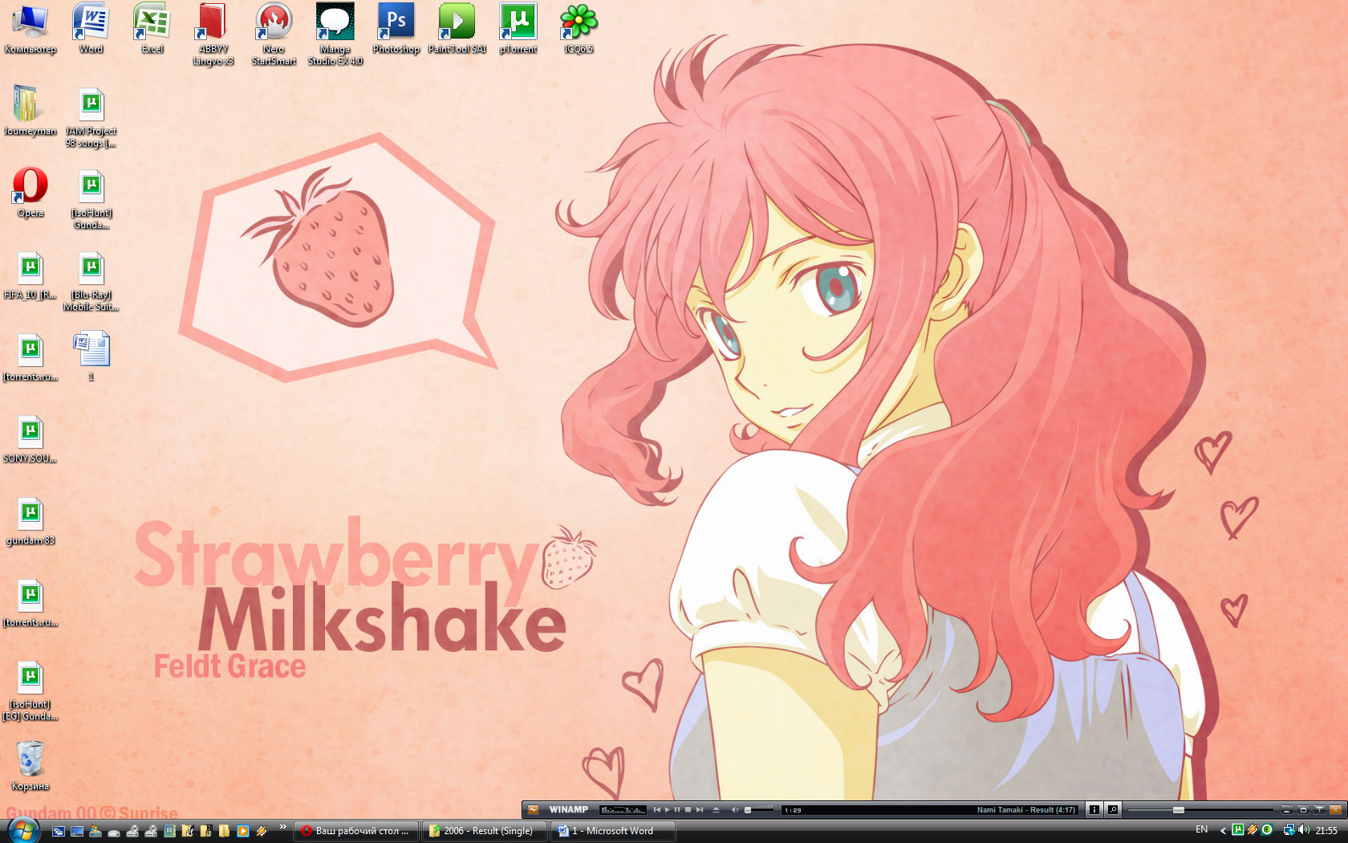The image size is (1348, 843).
Task: Click the Winamp visualizer spectrum
Action: (x=623, y=809)
